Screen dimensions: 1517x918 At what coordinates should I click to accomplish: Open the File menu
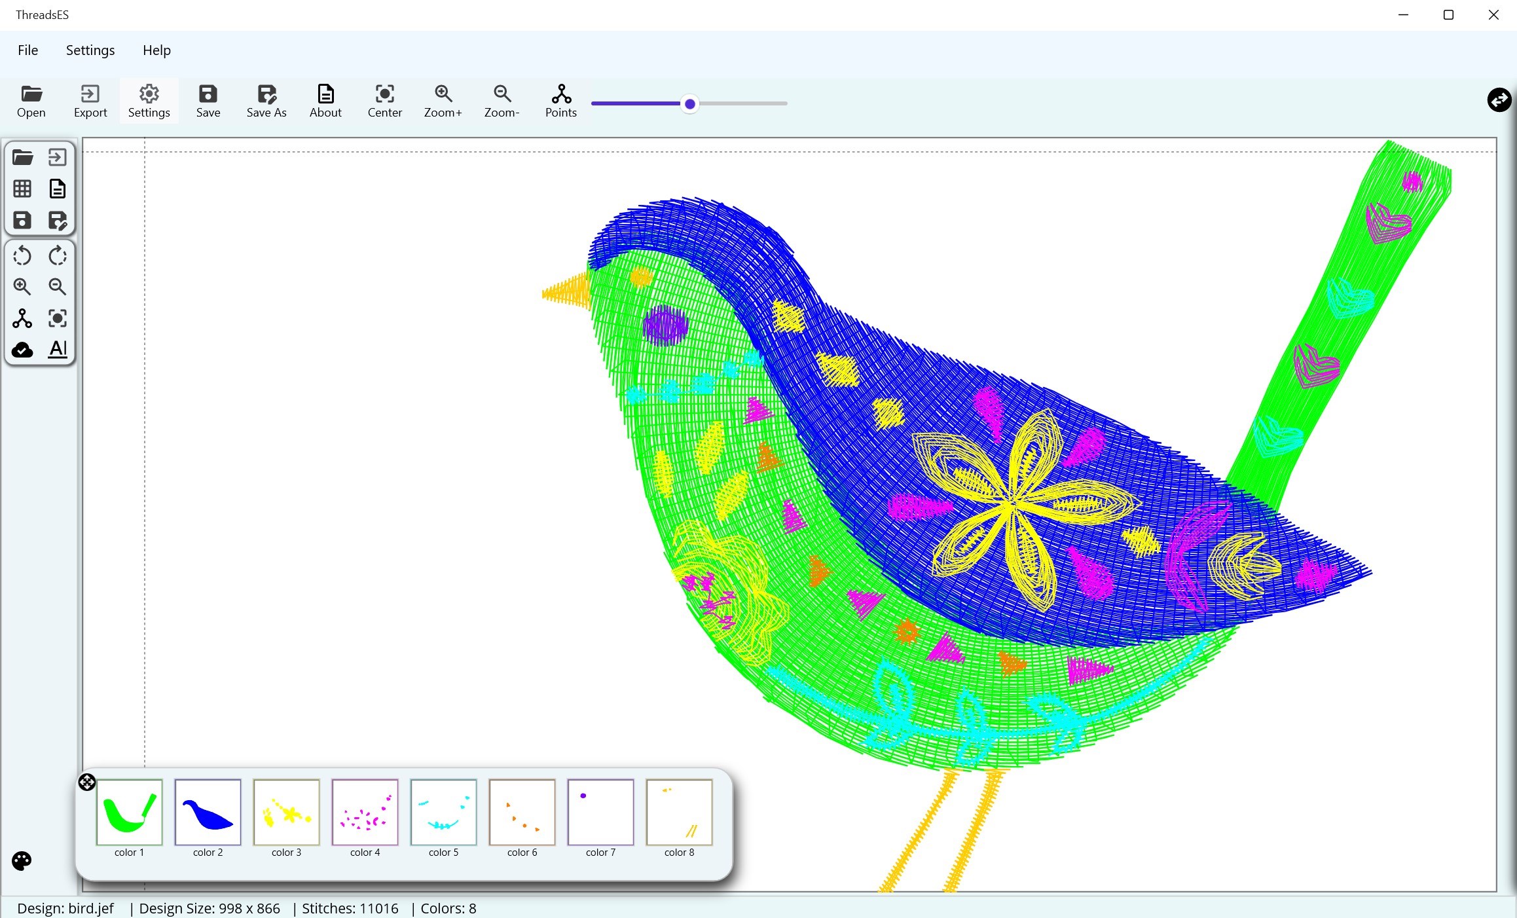pyautogui.click(x=28, y=50)
